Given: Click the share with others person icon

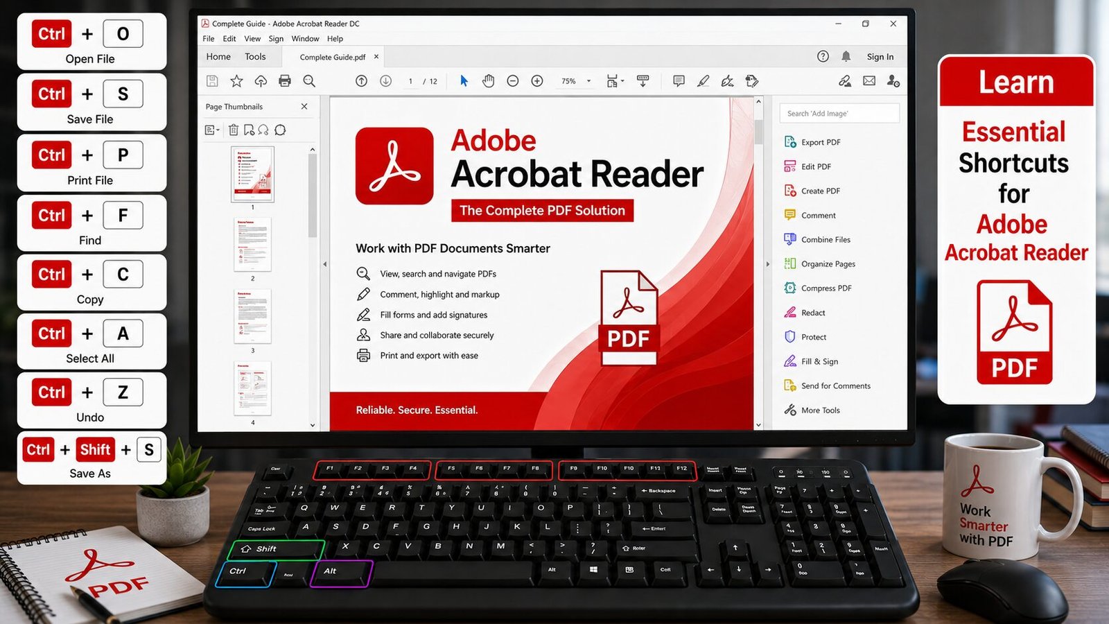Looking at the screenshot, I should coord(893,81).
